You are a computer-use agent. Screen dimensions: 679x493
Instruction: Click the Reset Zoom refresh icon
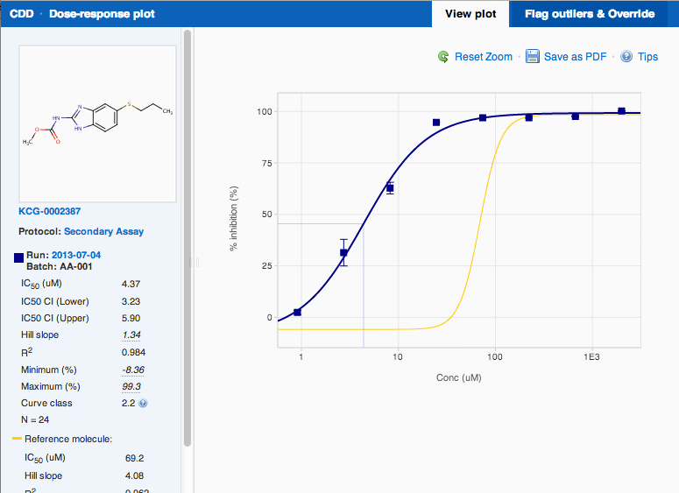pos(444,57)
